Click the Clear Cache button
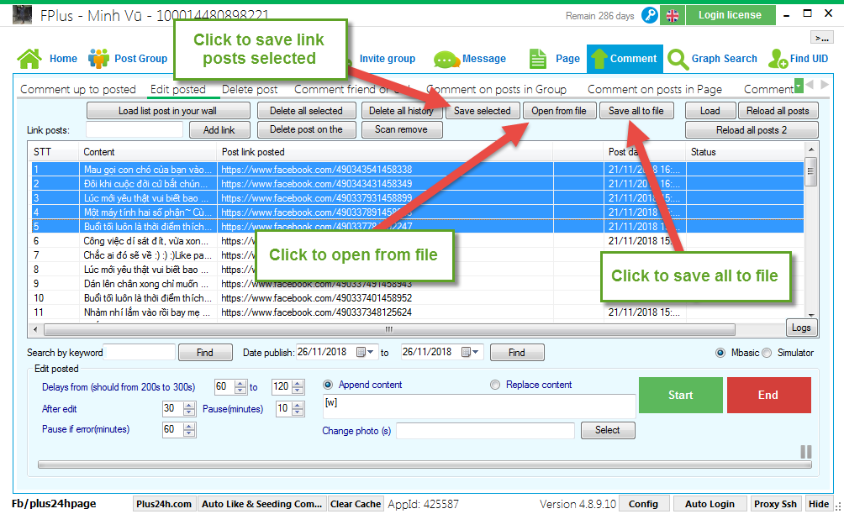This screenshot has width=844, height=514. pyautogui.click(x=356, y=504)
